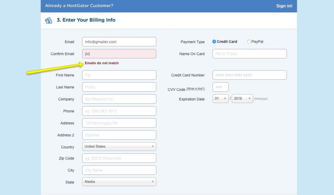Click the Address input field
Viewport: 334px width, 195px height.
[x=119, y=123]
